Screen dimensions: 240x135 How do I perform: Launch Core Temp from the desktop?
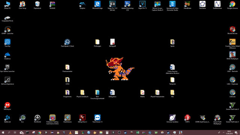(22, 5)
